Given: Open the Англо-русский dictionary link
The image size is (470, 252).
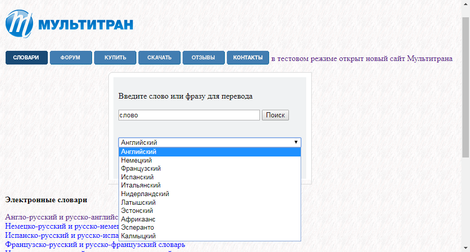Looking at the screenshot, I should coord(62,217).
